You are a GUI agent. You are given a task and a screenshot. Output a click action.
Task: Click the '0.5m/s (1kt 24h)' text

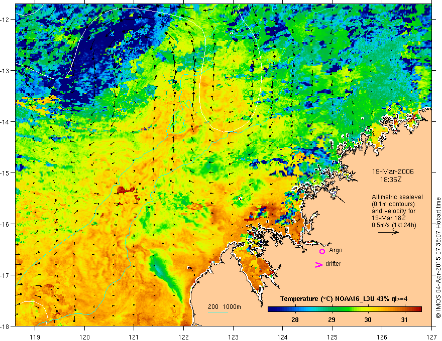tap(394, 225)
